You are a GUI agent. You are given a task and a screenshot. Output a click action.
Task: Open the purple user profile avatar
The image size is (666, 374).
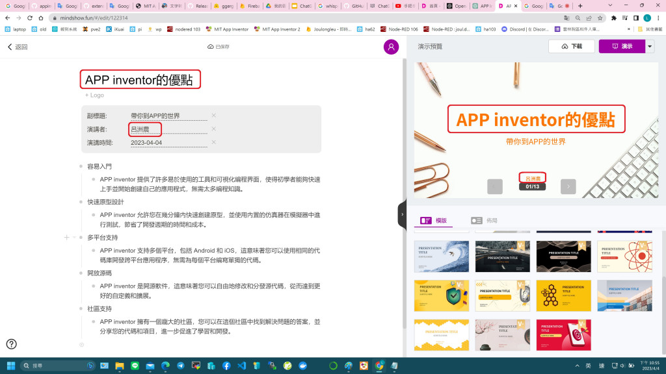click(391, 47)
